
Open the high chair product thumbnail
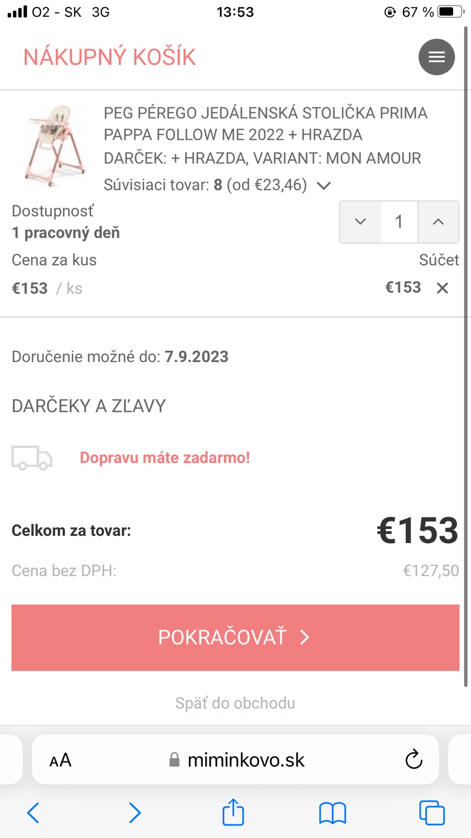[x=54, y=145]
